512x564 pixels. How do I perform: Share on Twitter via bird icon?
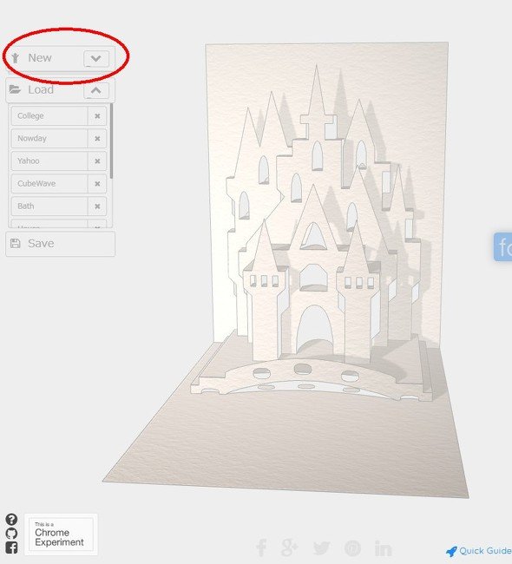pos(321,548)
